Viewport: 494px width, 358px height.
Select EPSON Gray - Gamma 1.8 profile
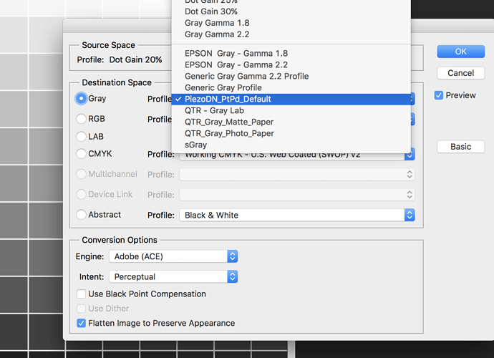click(x=236, y=54)
